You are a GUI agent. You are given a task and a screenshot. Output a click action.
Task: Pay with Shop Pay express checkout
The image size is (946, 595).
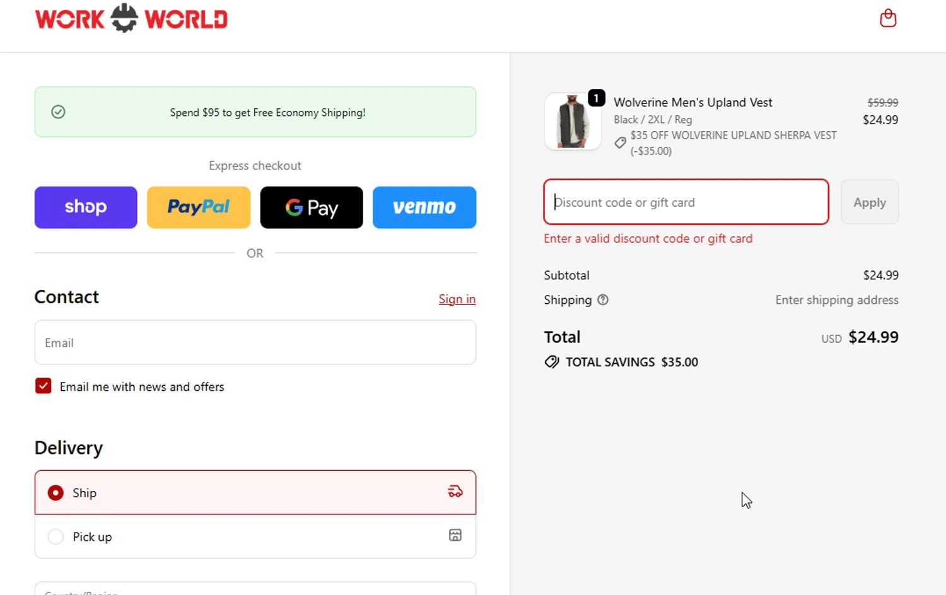[86, 207]
